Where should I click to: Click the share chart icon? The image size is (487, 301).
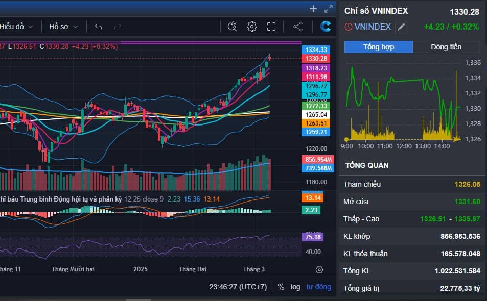point(298,27)
